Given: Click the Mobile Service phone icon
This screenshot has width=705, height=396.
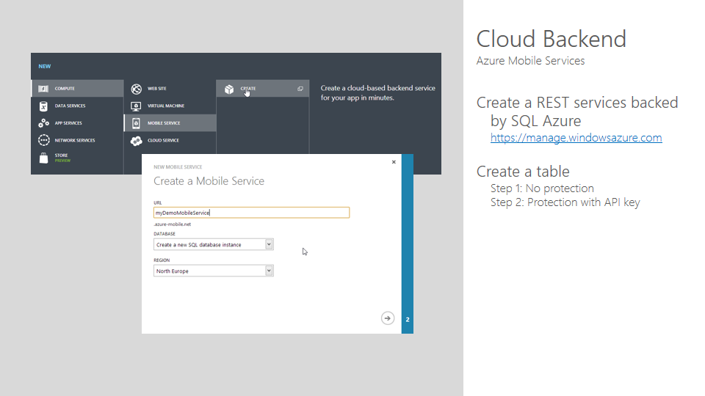Looking at the screenshot, I should click(x=136, y=123).
